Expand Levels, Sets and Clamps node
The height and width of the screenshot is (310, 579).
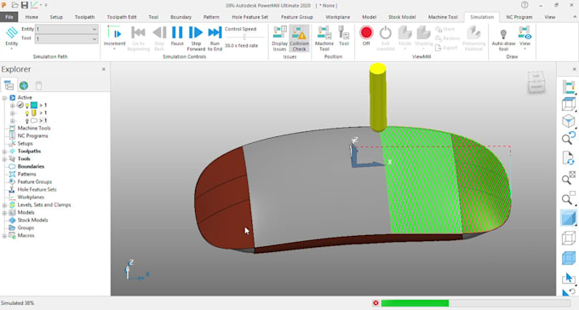(x=4, y=204)
